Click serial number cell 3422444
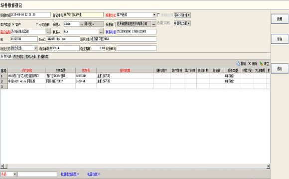Viewport: 289px width, 179px height. pos(86,81)
